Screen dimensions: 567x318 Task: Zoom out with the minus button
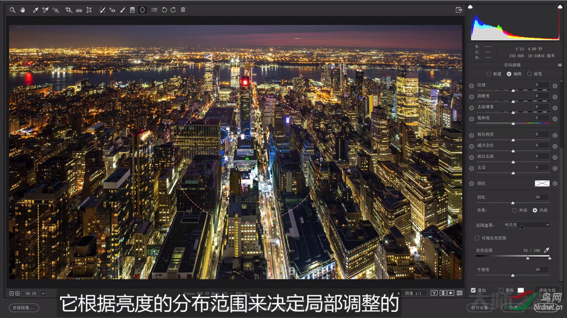[12, 294]
